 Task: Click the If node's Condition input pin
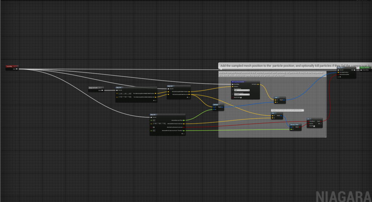coord(308,121)
